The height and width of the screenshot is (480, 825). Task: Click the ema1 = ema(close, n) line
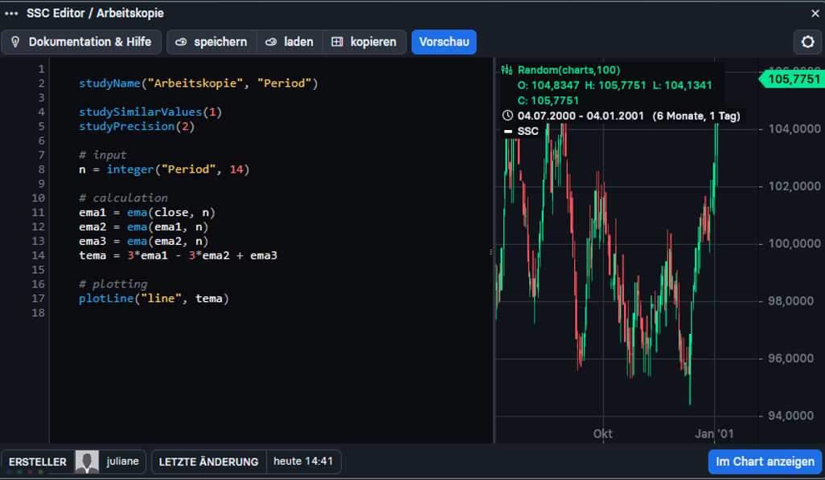pyautogui.click(x=147, y=212)
